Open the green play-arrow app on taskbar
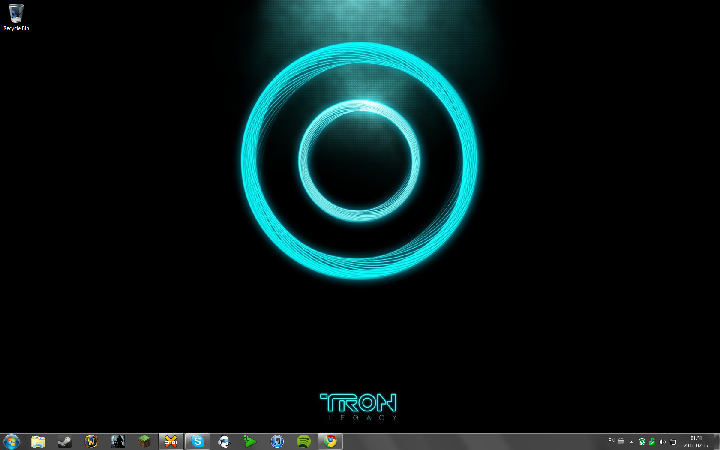 pos(251,441)
